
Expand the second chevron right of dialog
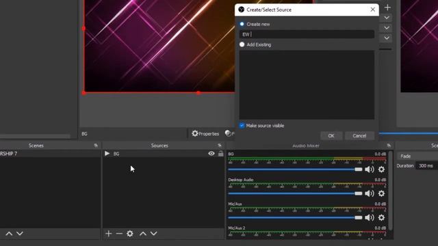[x=387, y=28]
